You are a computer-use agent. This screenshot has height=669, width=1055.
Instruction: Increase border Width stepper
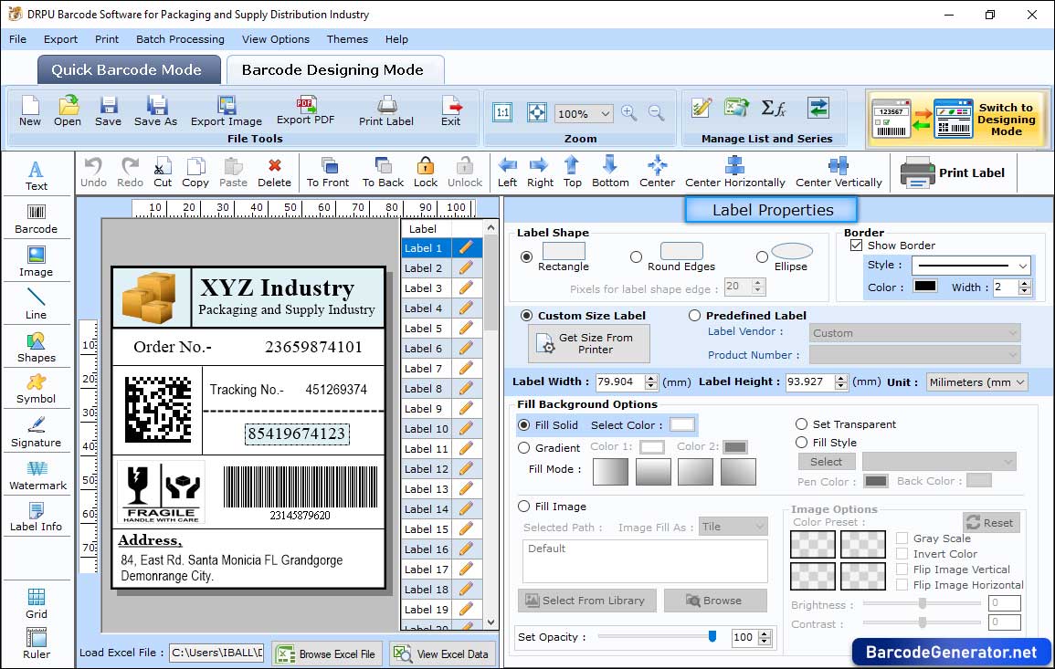click(x=1024, y=284)
